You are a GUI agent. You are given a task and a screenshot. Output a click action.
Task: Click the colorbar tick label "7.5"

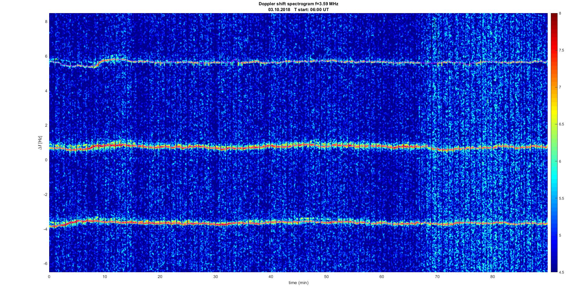(x=562, y=50)
